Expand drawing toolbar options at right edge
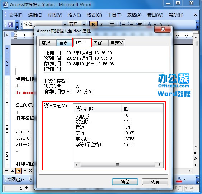This screenshot has width=202, height=194. coord(197,179)
